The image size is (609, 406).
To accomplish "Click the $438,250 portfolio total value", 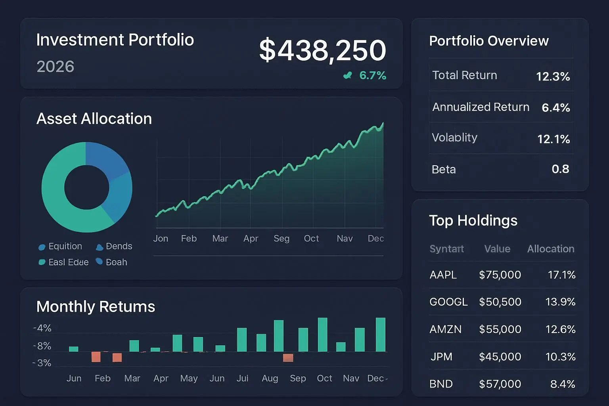I will pos(322,50).
